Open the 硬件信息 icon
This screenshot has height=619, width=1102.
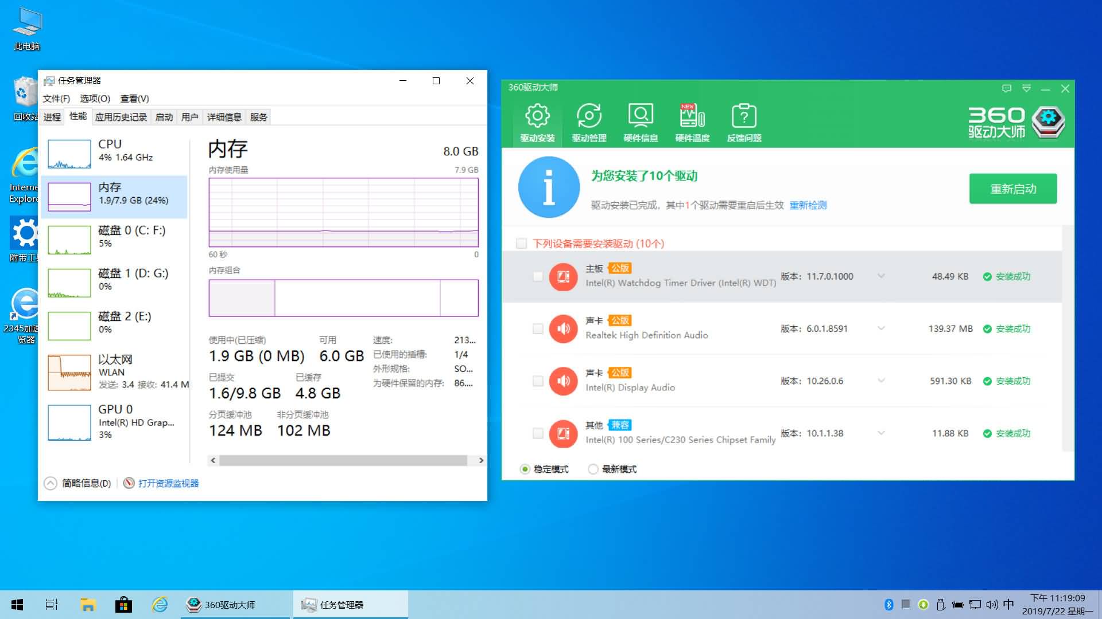(x=641, y=123)
